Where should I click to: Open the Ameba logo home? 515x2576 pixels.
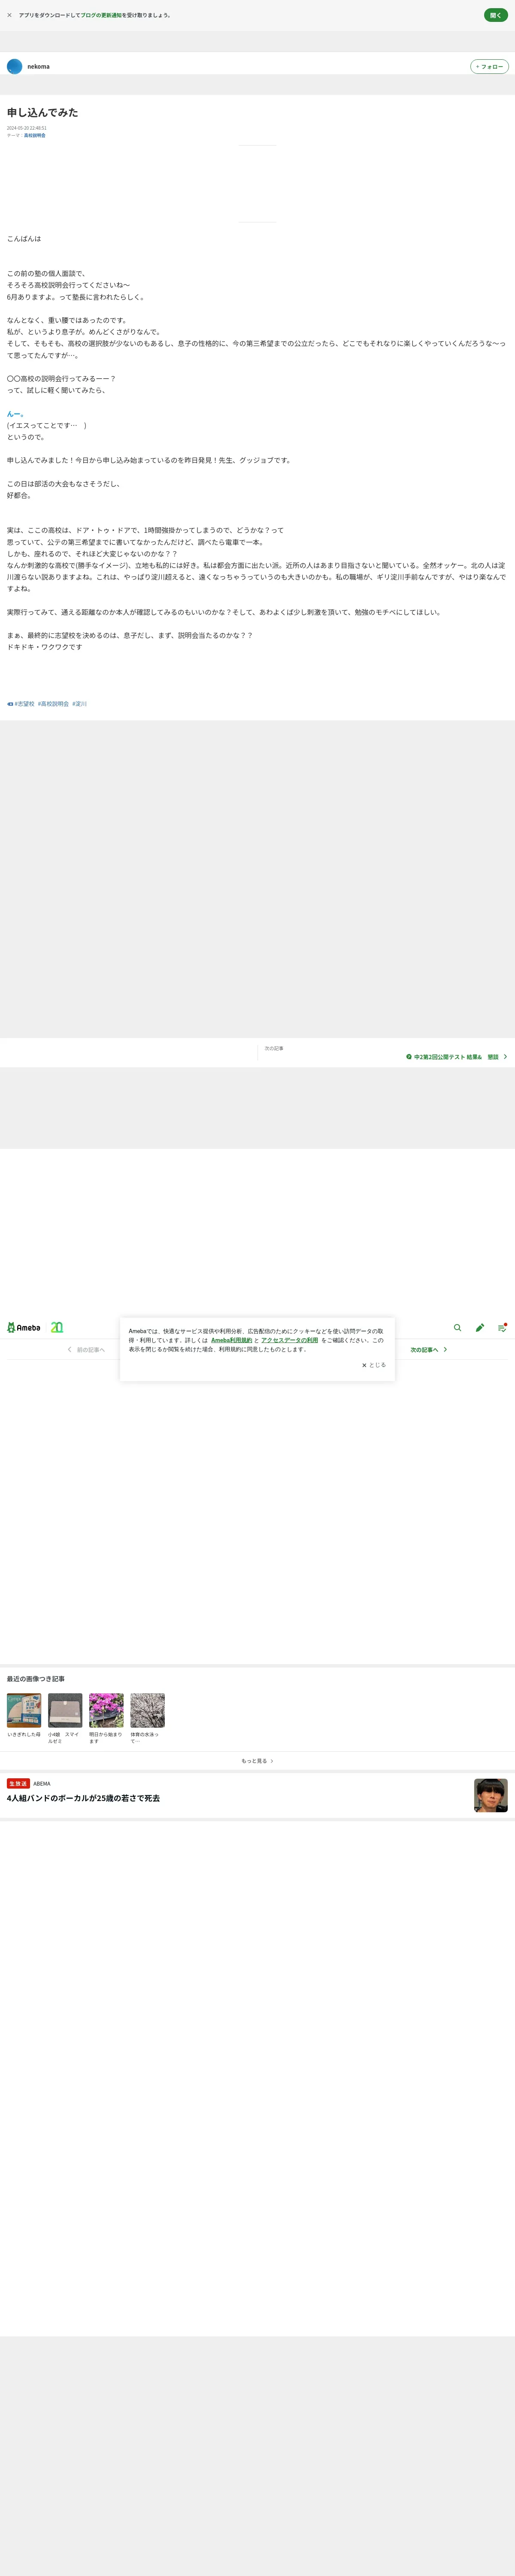tap(24, 1328)
